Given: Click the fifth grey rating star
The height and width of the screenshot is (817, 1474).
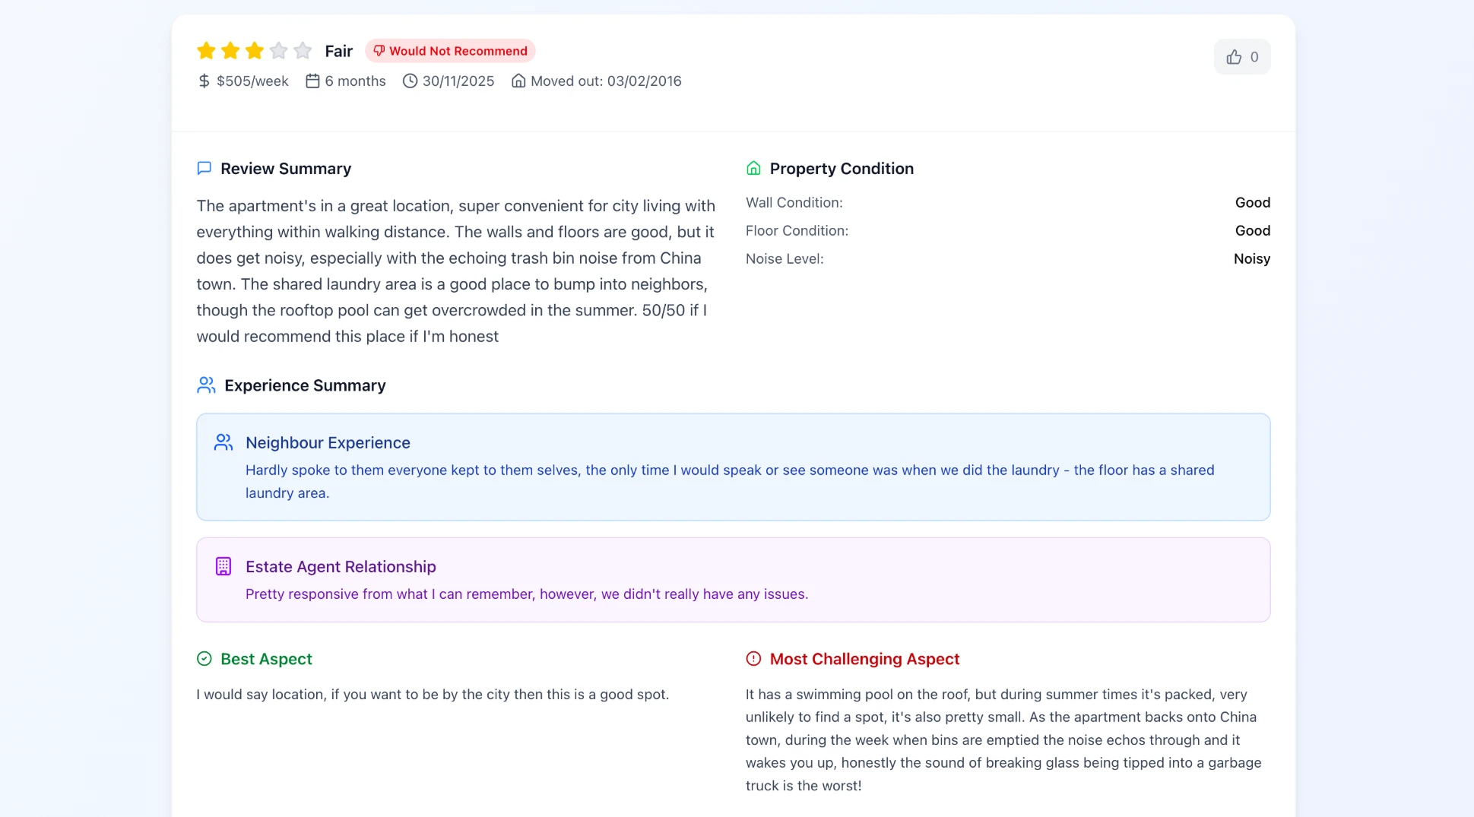Looking at the screenshot, I should [x=303, y=51].
